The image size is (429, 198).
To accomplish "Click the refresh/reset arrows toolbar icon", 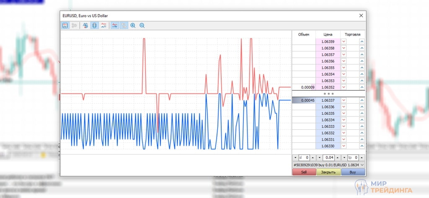I will [x=85, y=26].
